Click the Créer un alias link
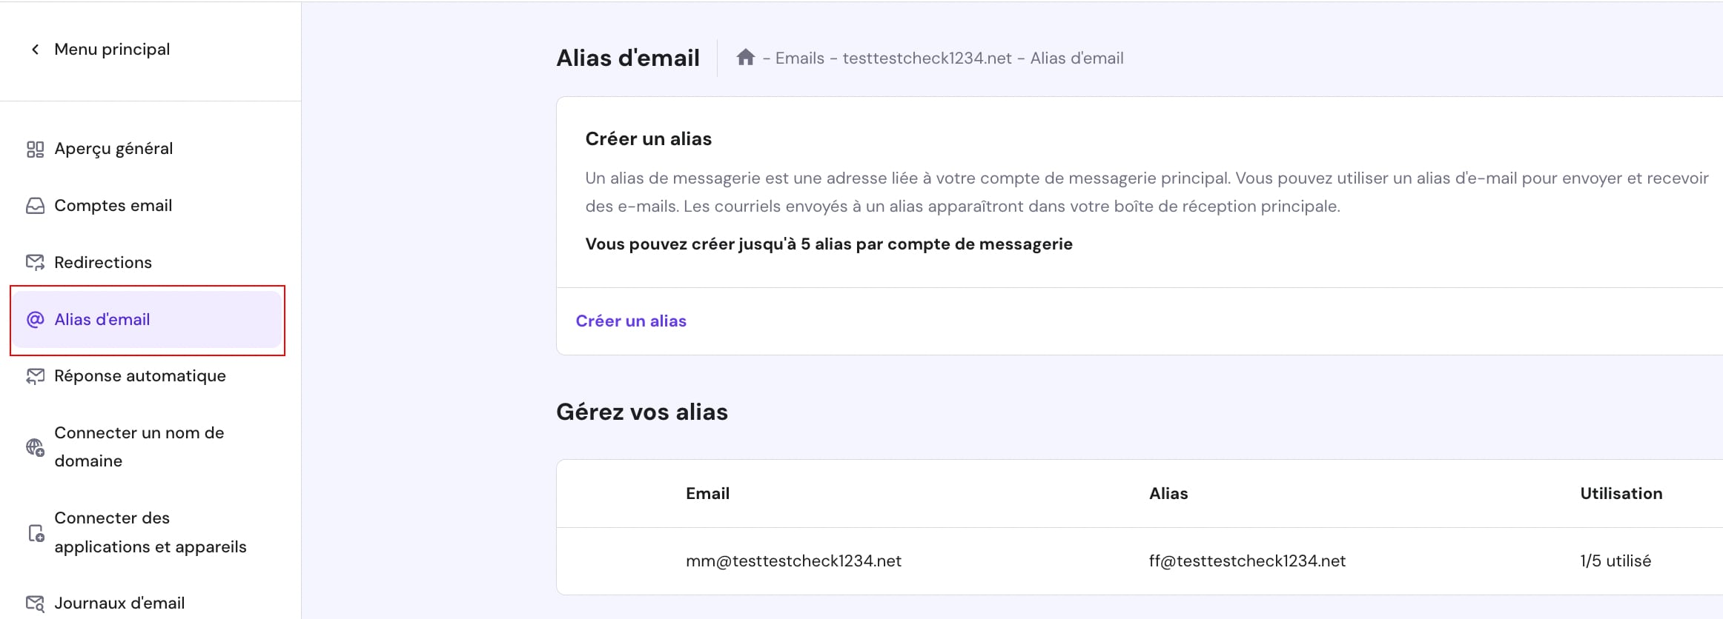Screen dimensions: 1723x619 pyautogui.click(x=631, y=321)
